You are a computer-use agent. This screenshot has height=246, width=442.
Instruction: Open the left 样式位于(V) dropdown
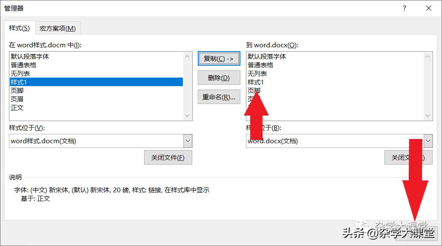point(188,141)
